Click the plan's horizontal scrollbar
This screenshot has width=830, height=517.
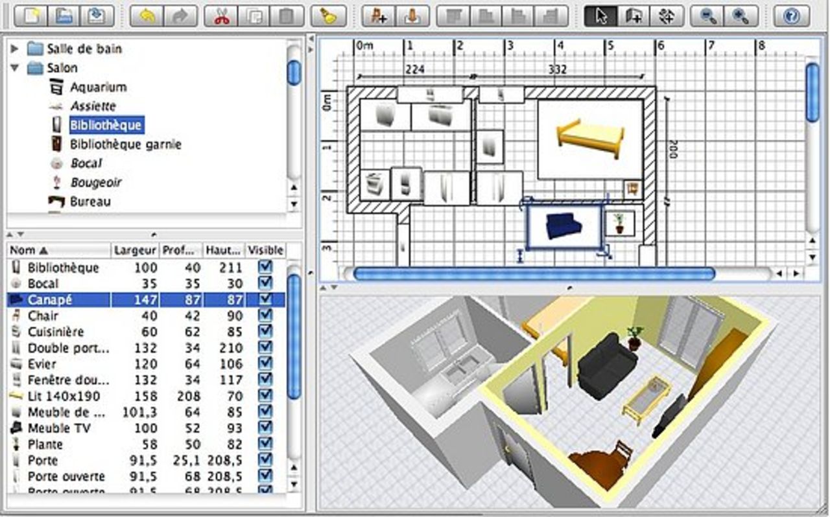tap(534, 274)
